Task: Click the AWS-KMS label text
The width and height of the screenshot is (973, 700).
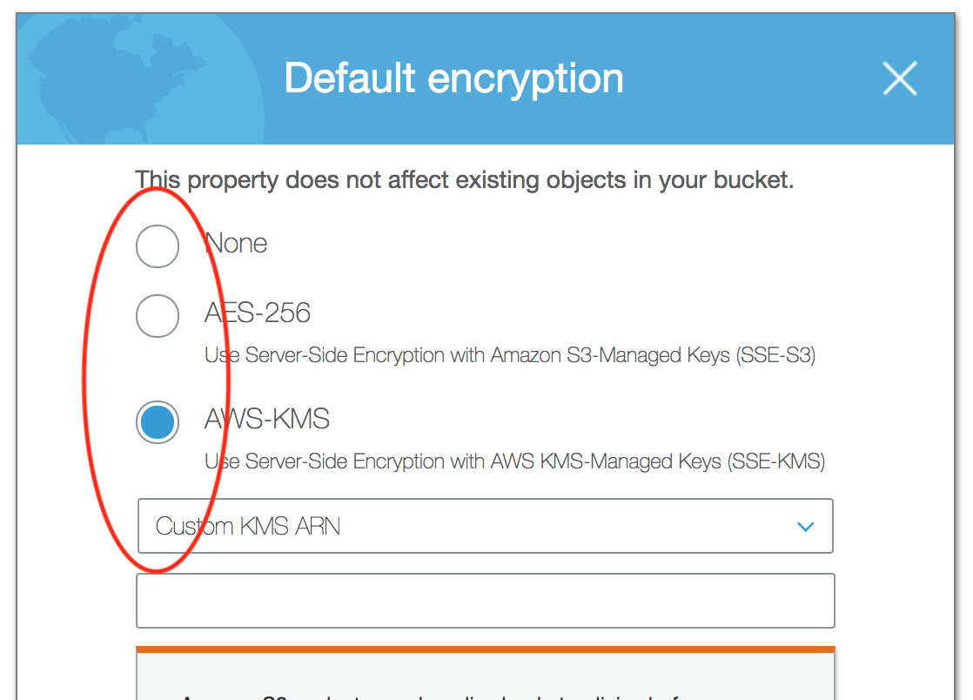Action: click(266, 420)
